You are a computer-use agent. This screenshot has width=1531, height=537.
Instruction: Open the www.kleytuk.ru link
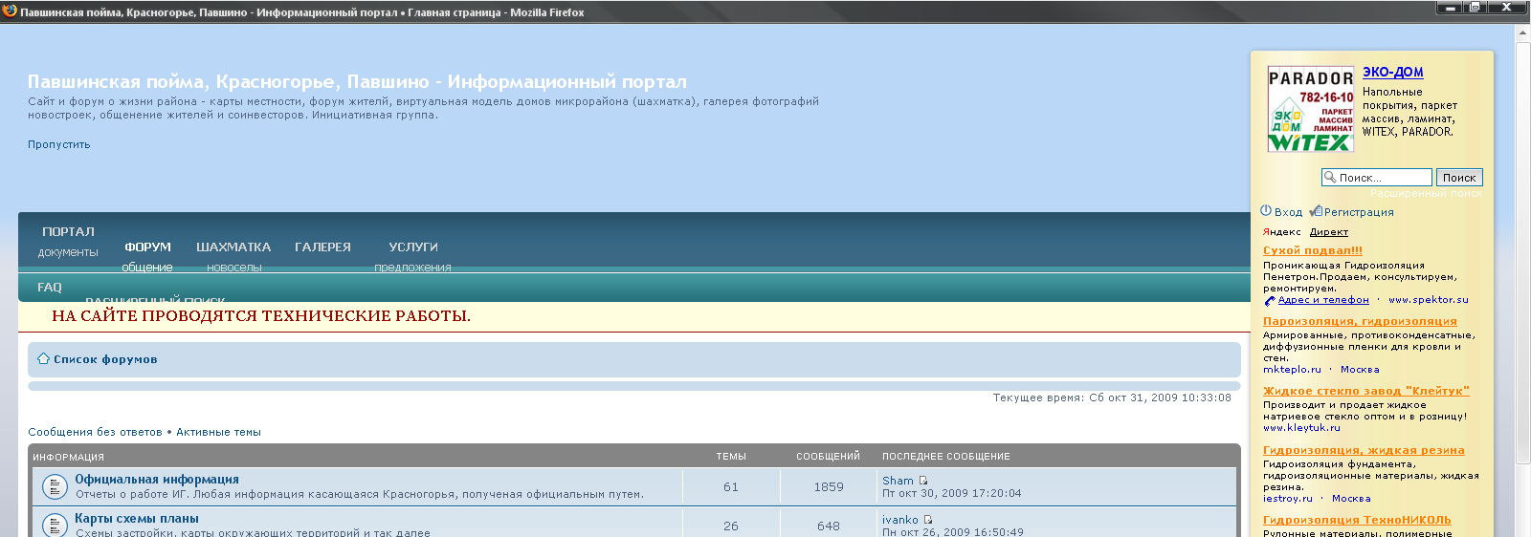(1301, 427)
